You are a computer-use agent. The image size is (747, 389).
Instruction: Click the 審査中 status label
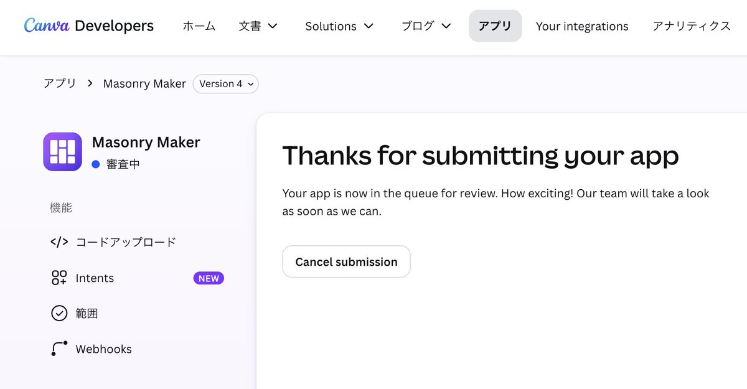tap(123, 164)
